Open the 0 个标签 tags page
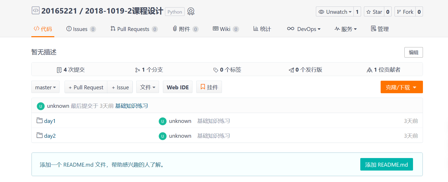The width and height of the screenshot is (448, 182). click(227, 70)
